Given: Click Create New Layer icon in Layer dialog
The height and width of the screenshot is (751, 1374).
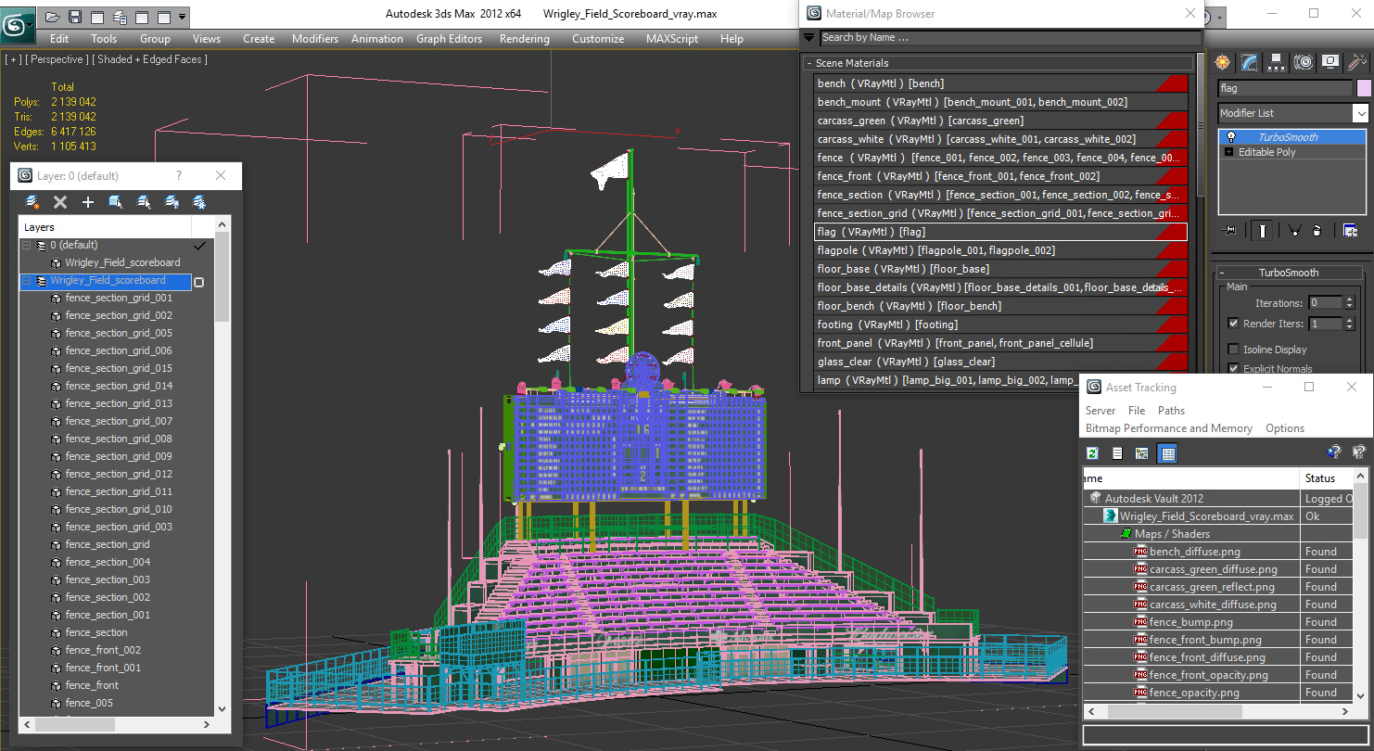Looking at the screenshot, I should (32, 201).
